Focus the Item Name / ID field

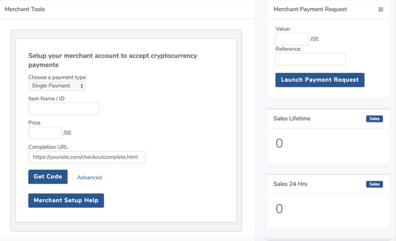pyautogui.click(x=63, y=109)
